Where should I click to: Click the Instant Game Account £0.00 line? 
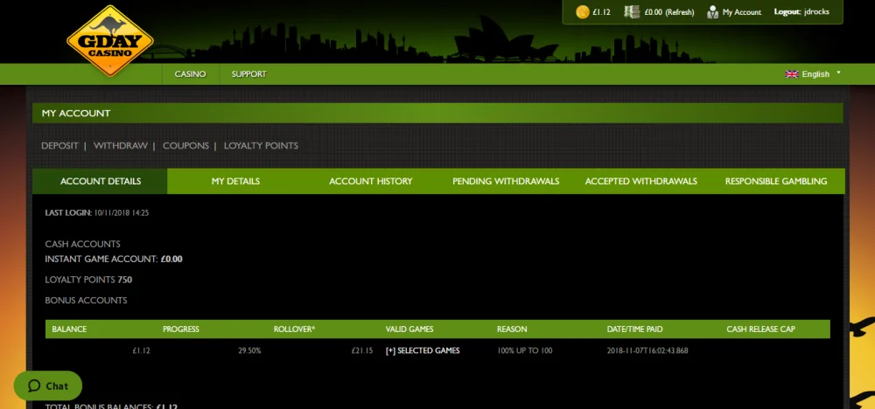click(x=114, y=259)
